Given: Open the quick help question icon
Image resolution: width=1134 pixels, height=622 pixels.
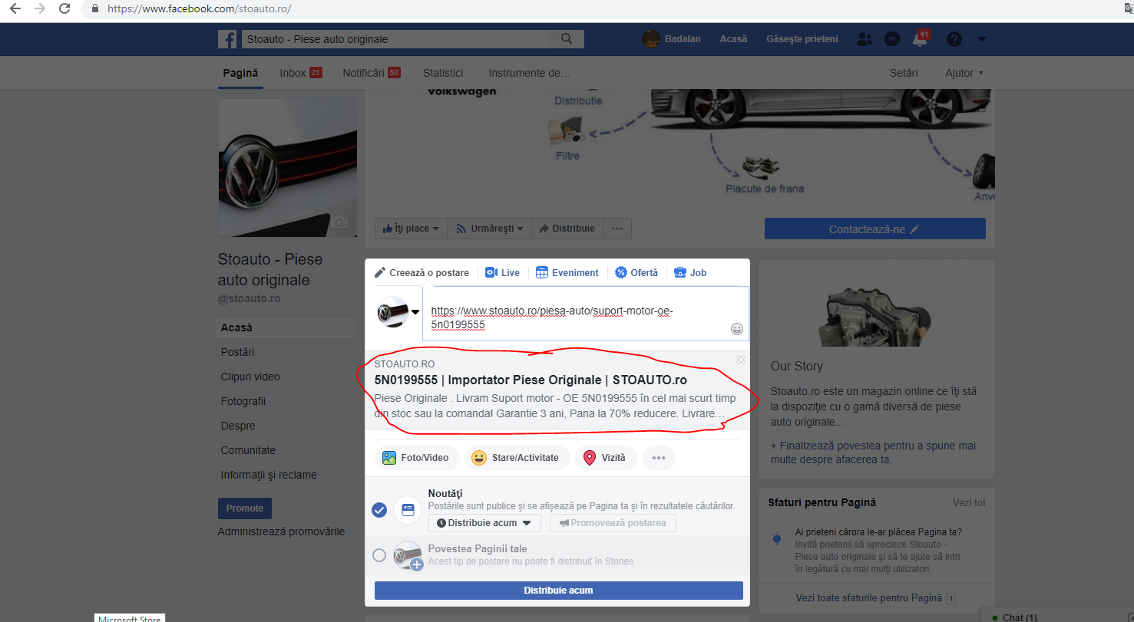Looking at the screenshot, I should 954,39.
